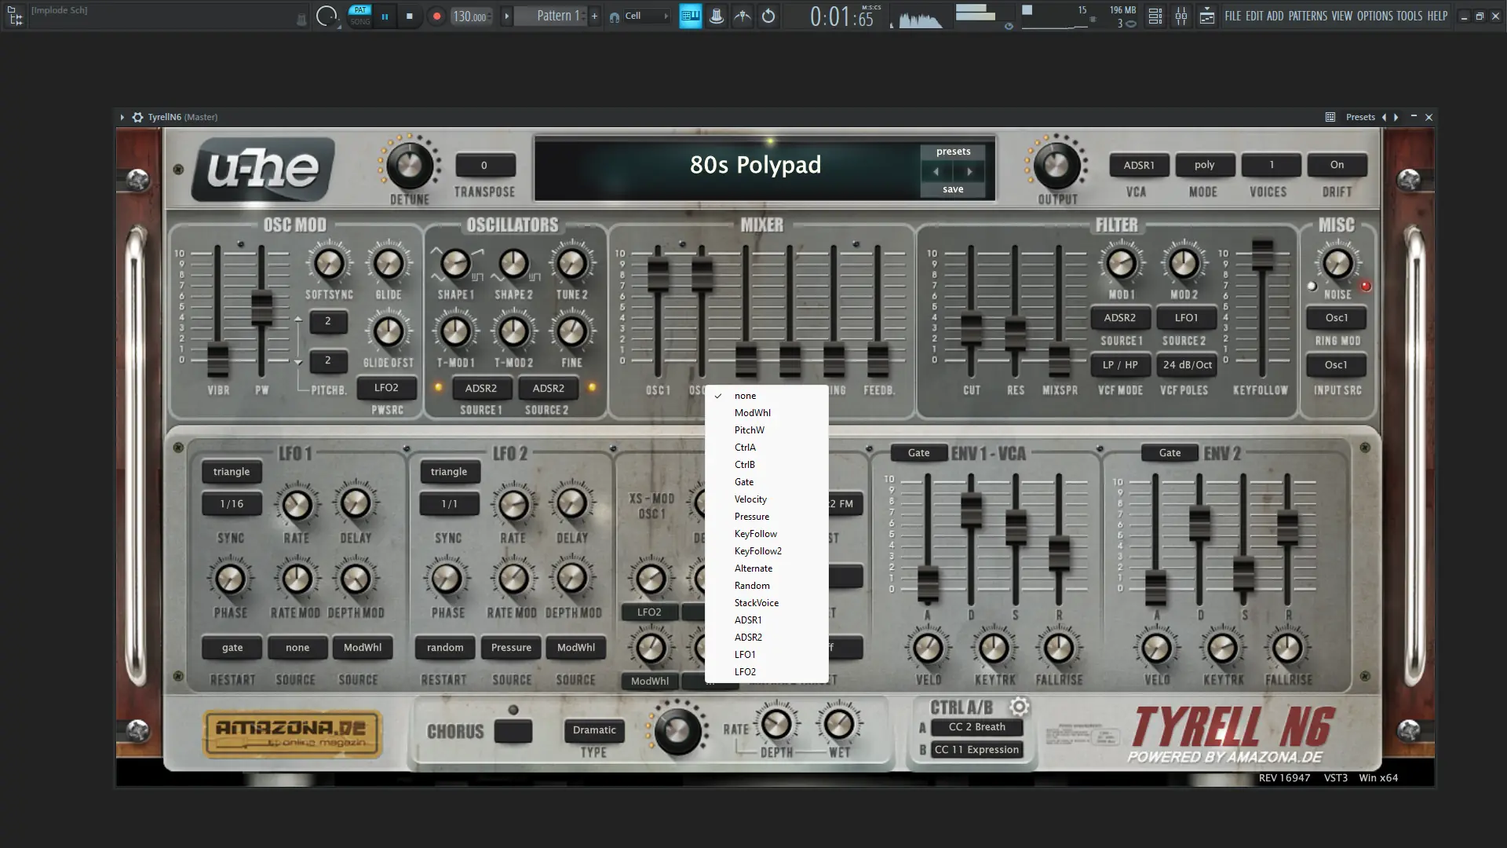
Task: Click the preset save button
Action: (x=953, y=189)
